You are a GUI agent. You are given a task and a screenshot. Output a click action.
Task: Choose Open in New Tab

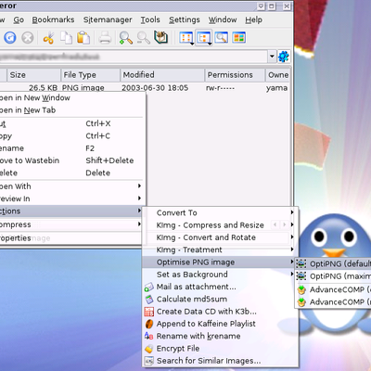pyautogui.click(x=71, y=110)
